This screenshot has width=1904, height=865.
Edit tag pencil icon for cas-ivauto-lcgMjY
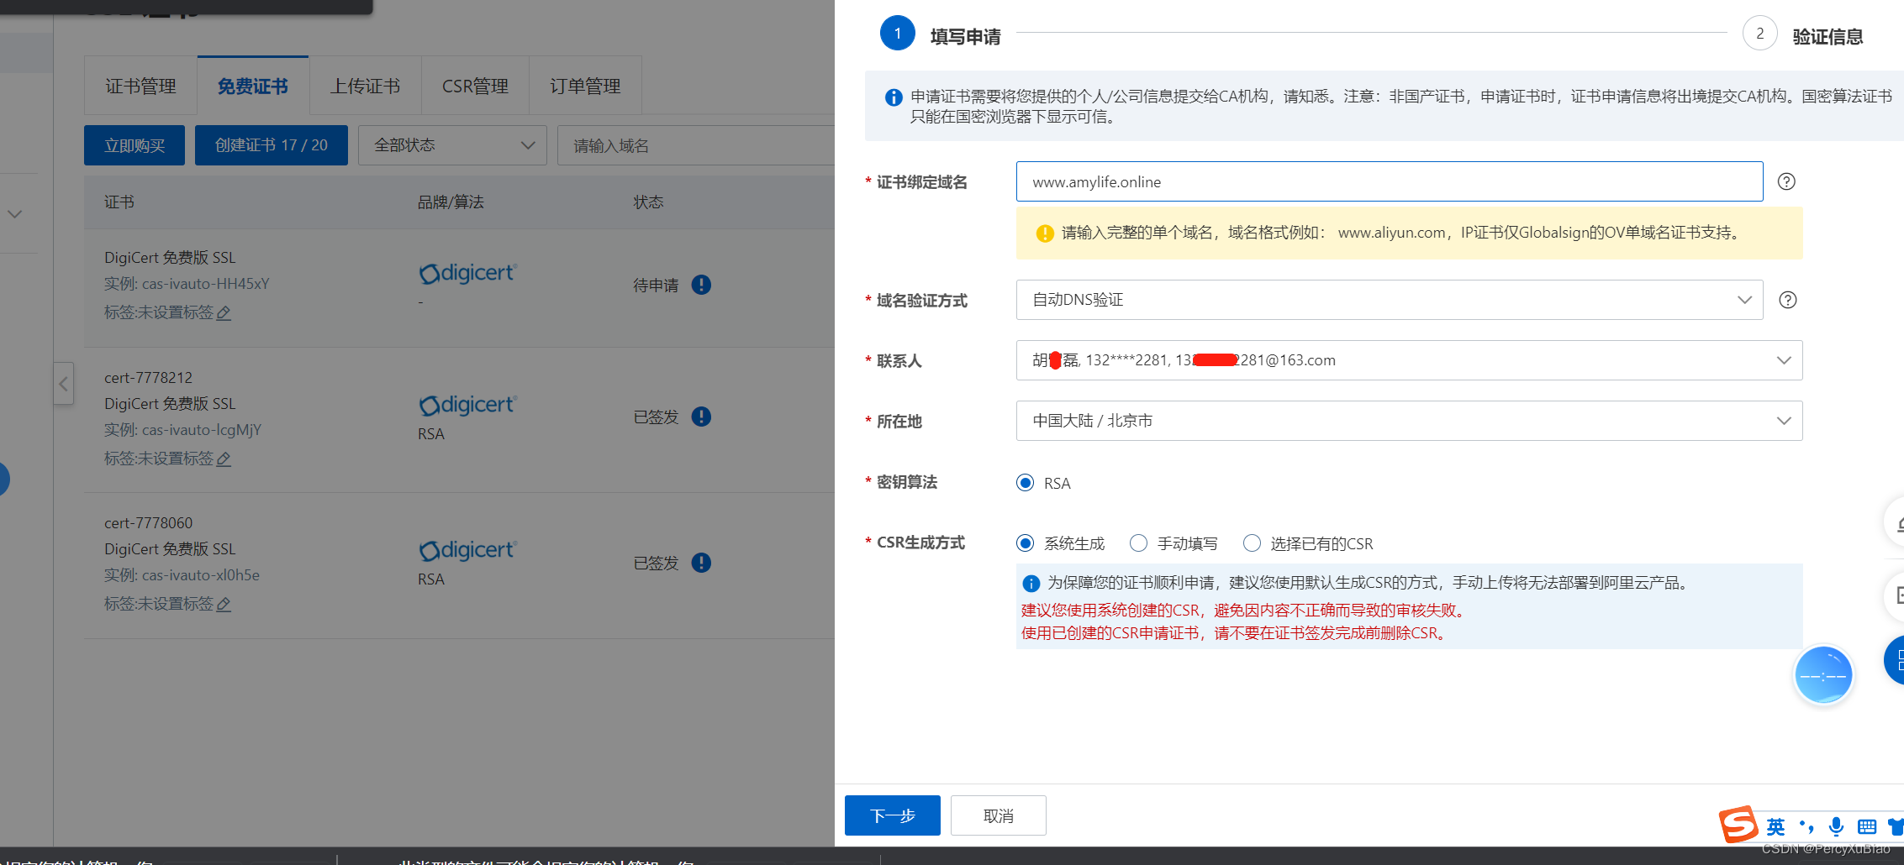click(224, 459)
